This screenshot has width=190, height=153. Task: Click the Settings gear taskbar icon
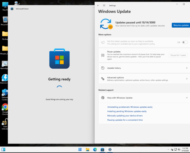(110, 150)
